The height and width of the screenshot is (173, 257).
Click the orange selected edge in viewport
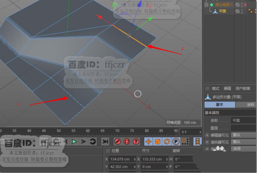[130, 36]
